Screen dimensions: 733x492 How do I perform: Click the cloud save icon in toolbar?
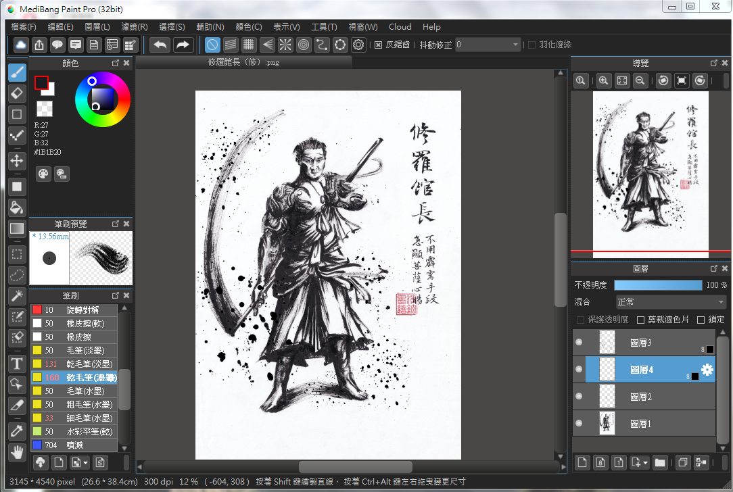click(x=20, y=45)
